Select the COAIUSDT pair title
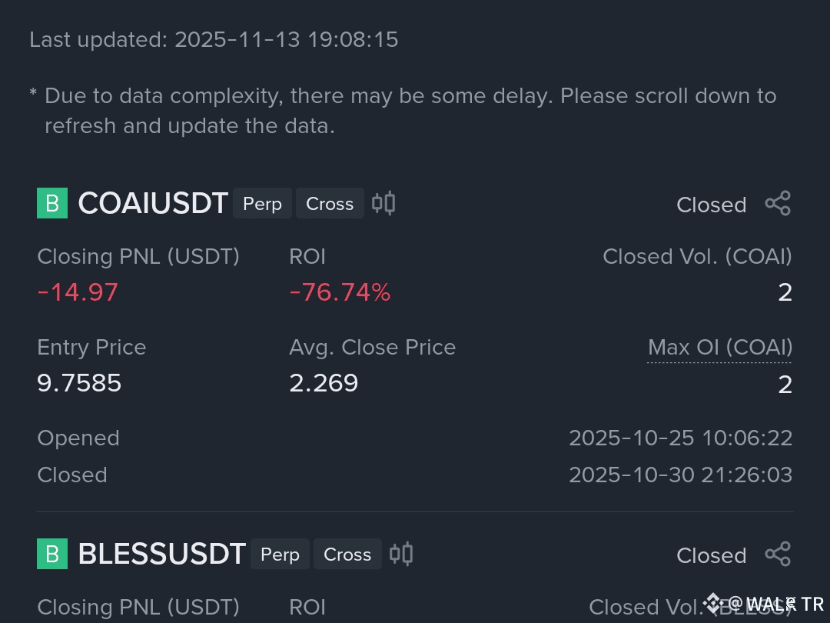This screenshot has height=623, width=830. pyautogui.click(x=153, y=203)
